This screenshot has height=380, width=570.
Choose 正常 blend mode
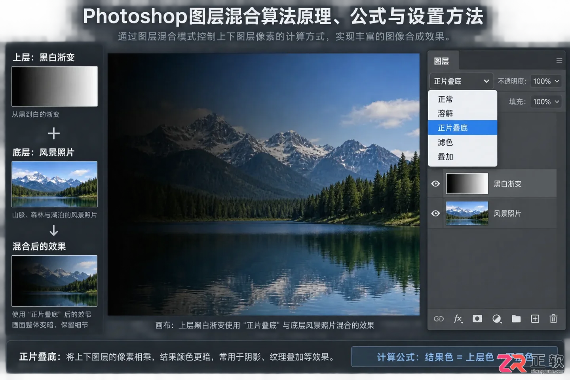(462, 99)
